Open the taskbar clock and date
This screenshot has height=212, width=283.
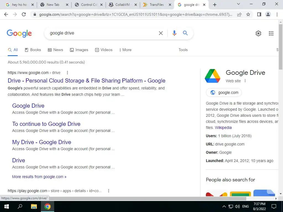[x=259, y=206]
